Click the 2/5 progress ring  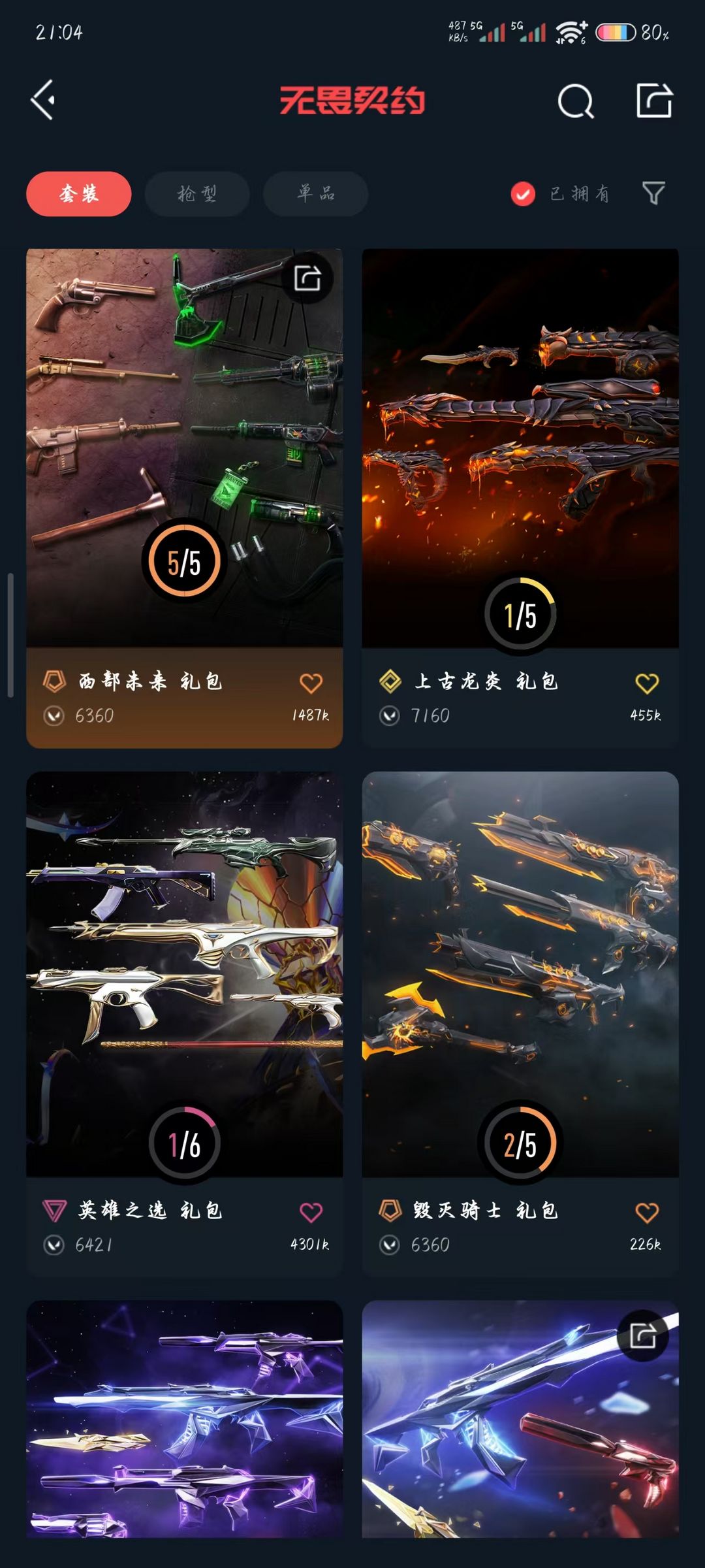coord(520,1143)
